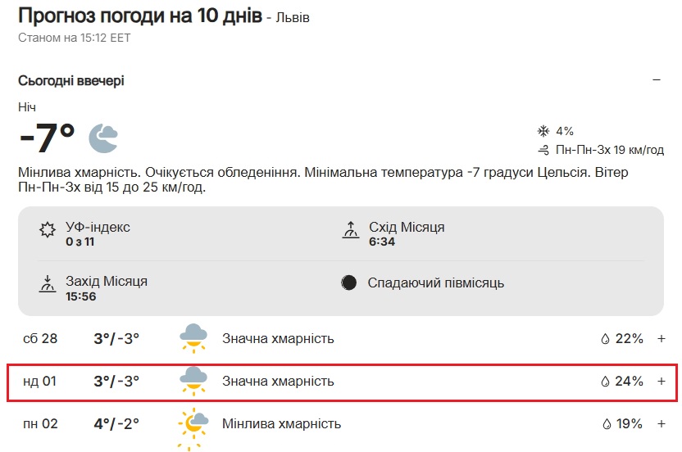Click the Sunday 24% precipitation value
This screenshot has height=452, width=682.
pos(630,382)
